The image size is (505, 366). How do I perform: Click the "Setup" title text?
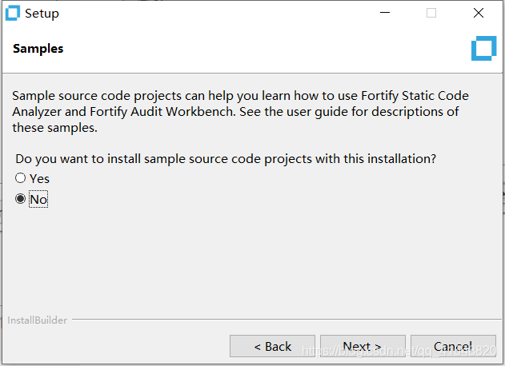[x=42, y=13]
